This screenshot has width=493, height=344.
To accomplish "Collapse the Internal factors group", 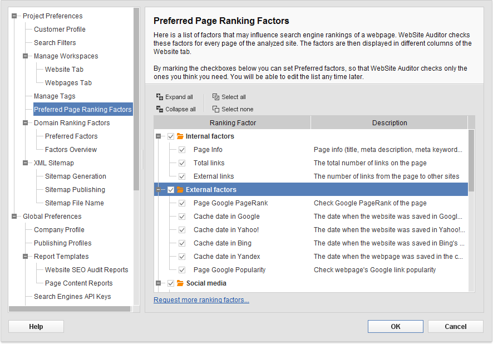I will [x=159, y=136].
